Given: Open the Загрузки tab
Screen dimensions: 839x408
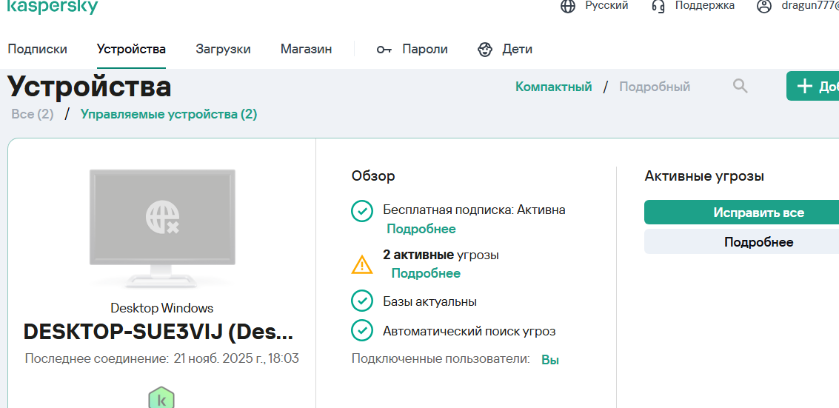Looking at the screenshot, I should 223,49.
